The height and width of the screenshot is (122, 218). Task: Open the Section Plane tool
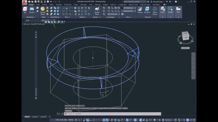(x=97, y=11)
